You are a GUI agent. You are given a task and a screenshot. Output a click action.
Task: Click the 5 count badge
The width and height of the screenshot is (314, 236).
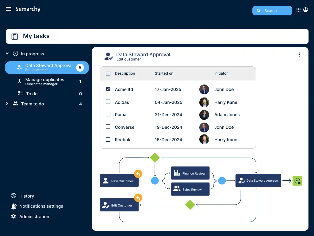coord(80,68)
